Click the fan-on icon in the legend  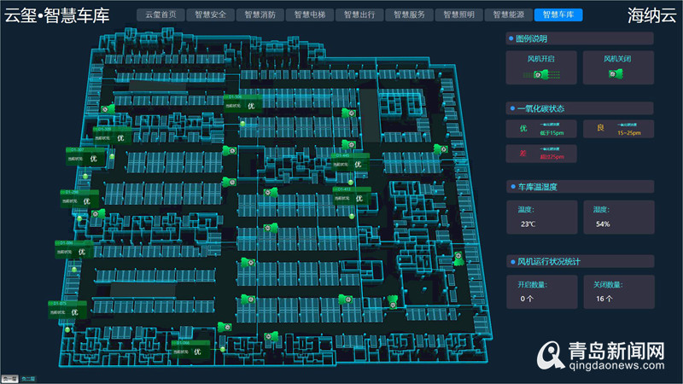tap(540, 75)
